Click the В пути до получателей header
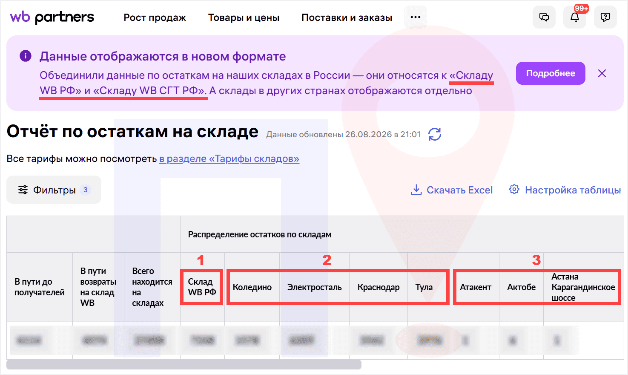 click(40, 287)
